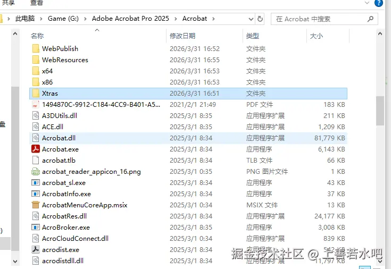Click the AcrobatInfo.exe program icon
Viewport: 391px width, 269px height.
pos(36,194)
